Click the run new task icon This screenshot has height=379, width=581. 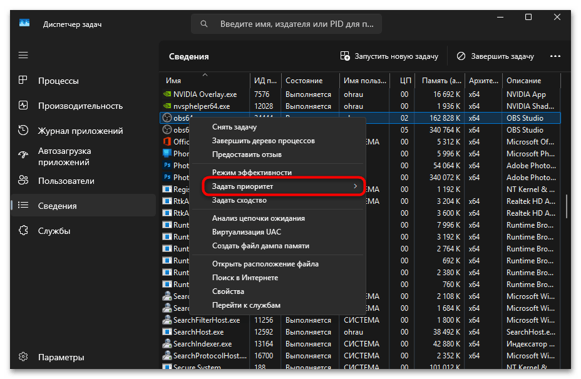tap(345, 56)
